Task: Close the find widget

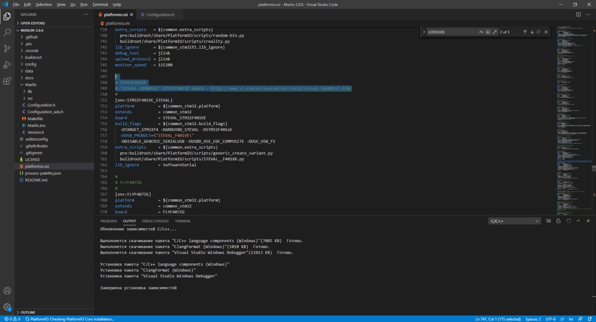Action: tap(546, 32)
